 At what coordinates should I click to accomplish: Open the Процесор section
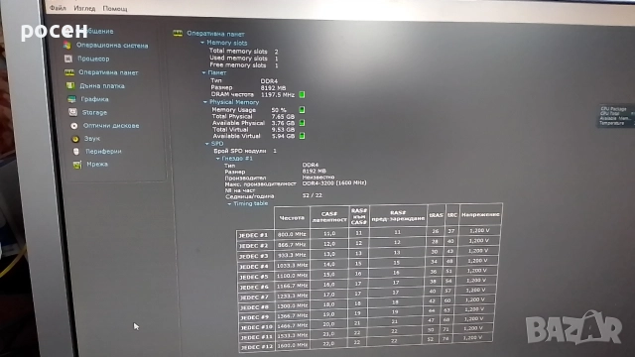point(93,59)
